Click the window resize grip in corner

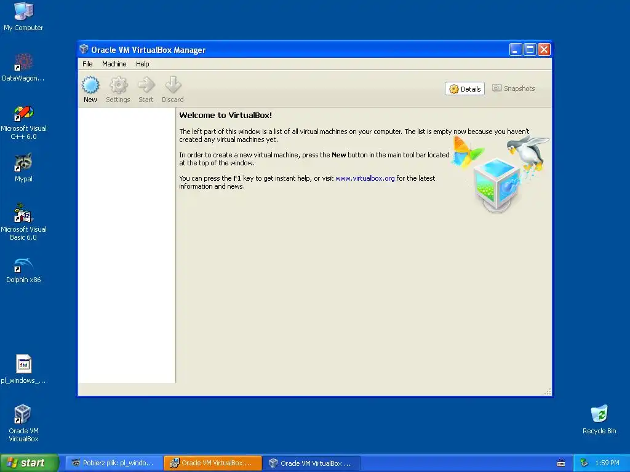click(548, 391)
